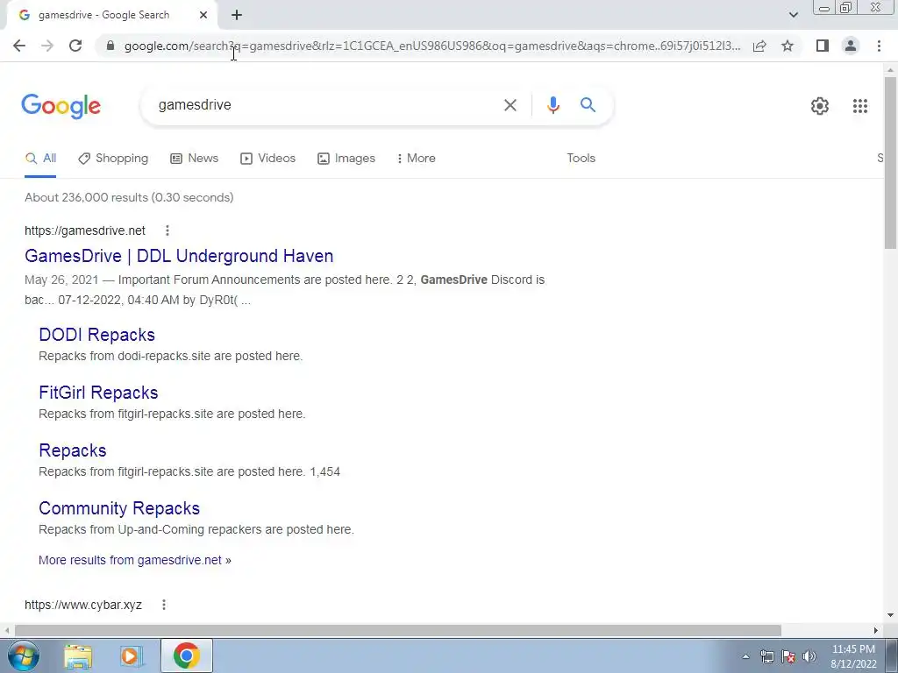Close the gamesdrive Google Search tab

coord(203,16)
